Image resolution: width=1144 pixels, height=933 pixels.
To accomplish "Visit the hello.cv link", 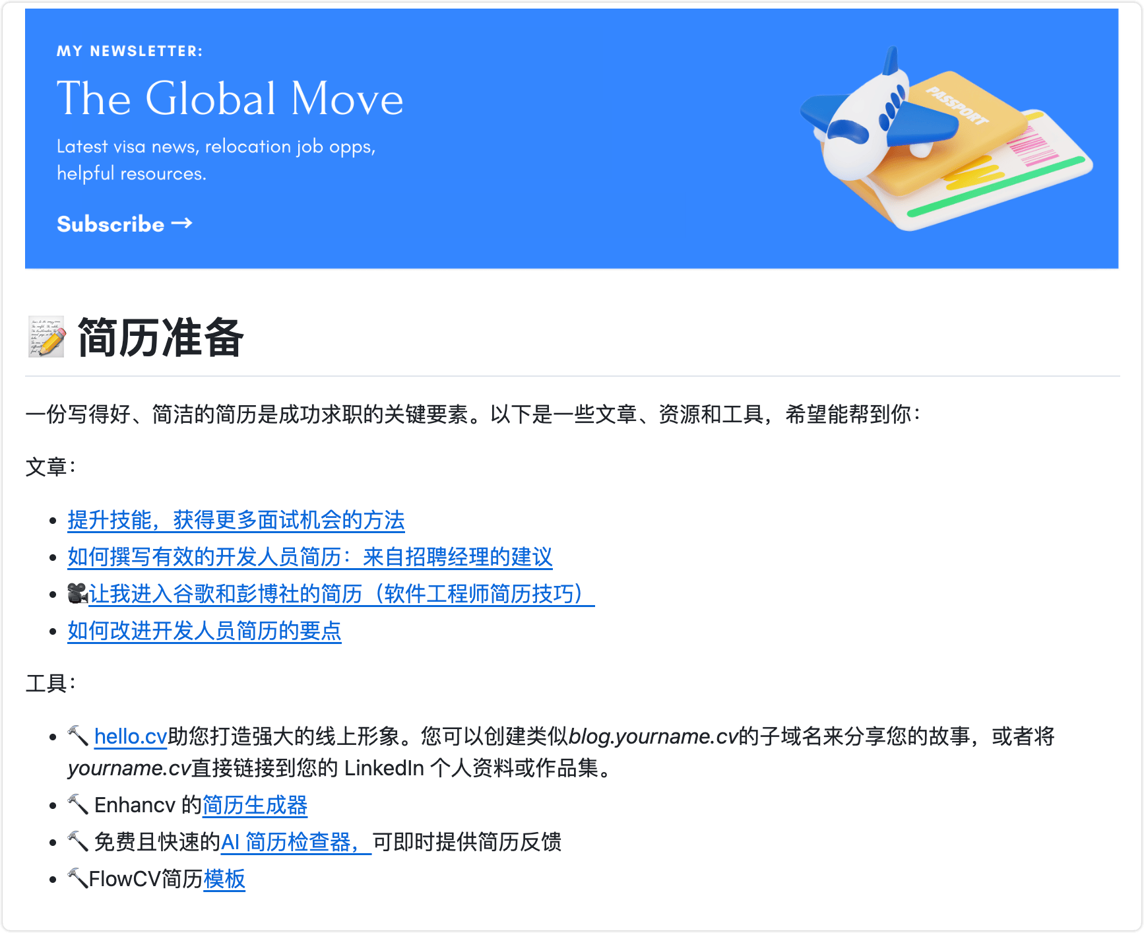I will coord(131,737).
